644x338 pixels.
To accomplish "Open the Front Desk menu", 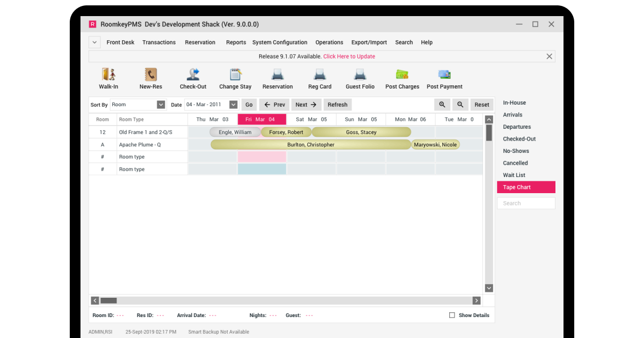I will tap(120, 42).
